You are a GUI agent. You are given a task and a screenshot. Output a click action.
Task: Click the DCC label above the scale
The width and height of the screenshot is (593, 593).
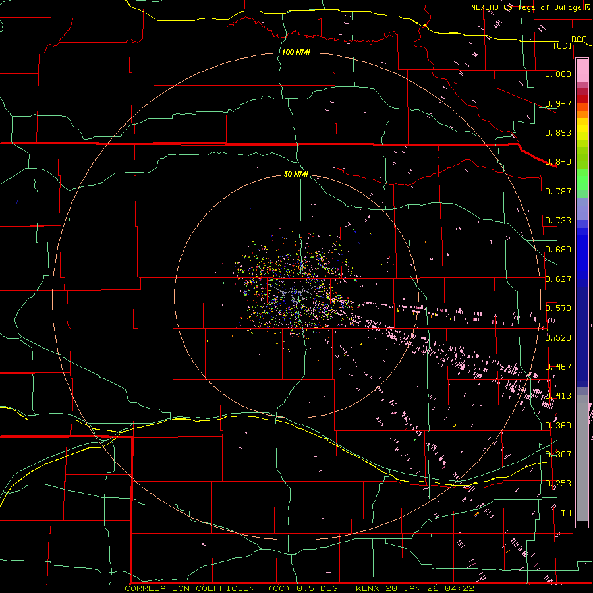click(579, 39)
